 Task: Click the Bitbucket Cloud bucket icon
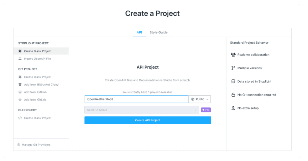[x=20, y=85]
